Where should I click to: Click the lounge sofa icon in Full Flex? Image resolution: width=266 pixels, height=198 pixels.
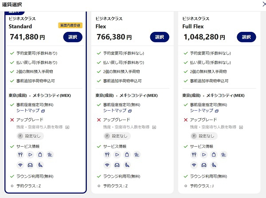[x=204, y=165]
